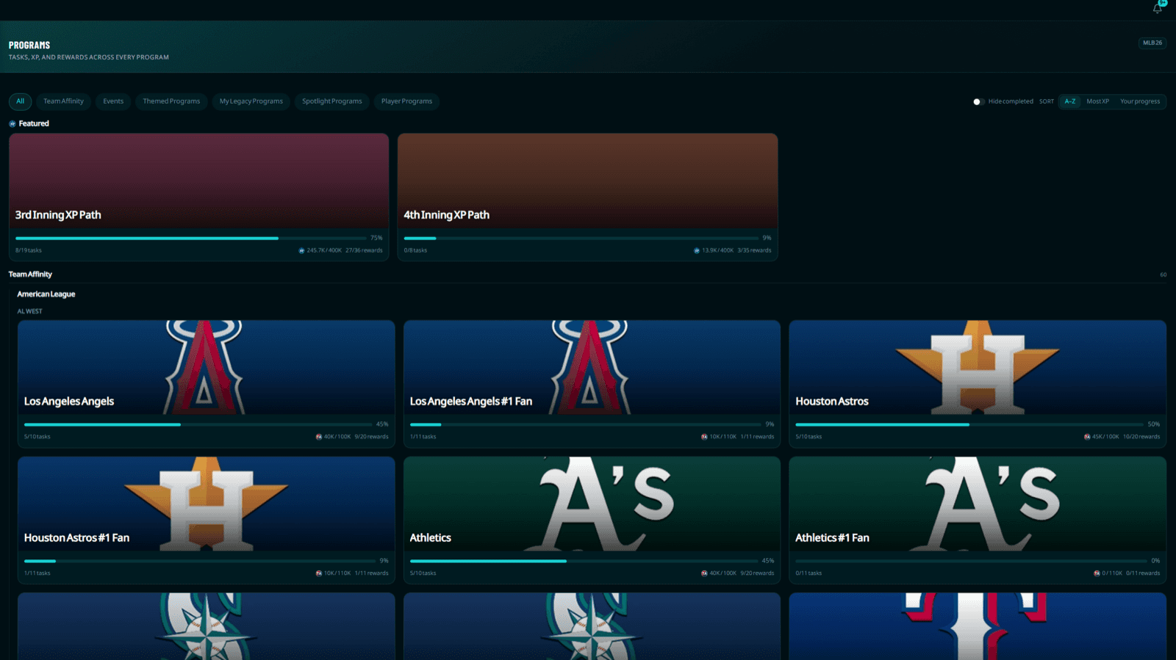Open the Los Angeles Angels program card
Screen dimensions: 1176x660
(206, 383)
